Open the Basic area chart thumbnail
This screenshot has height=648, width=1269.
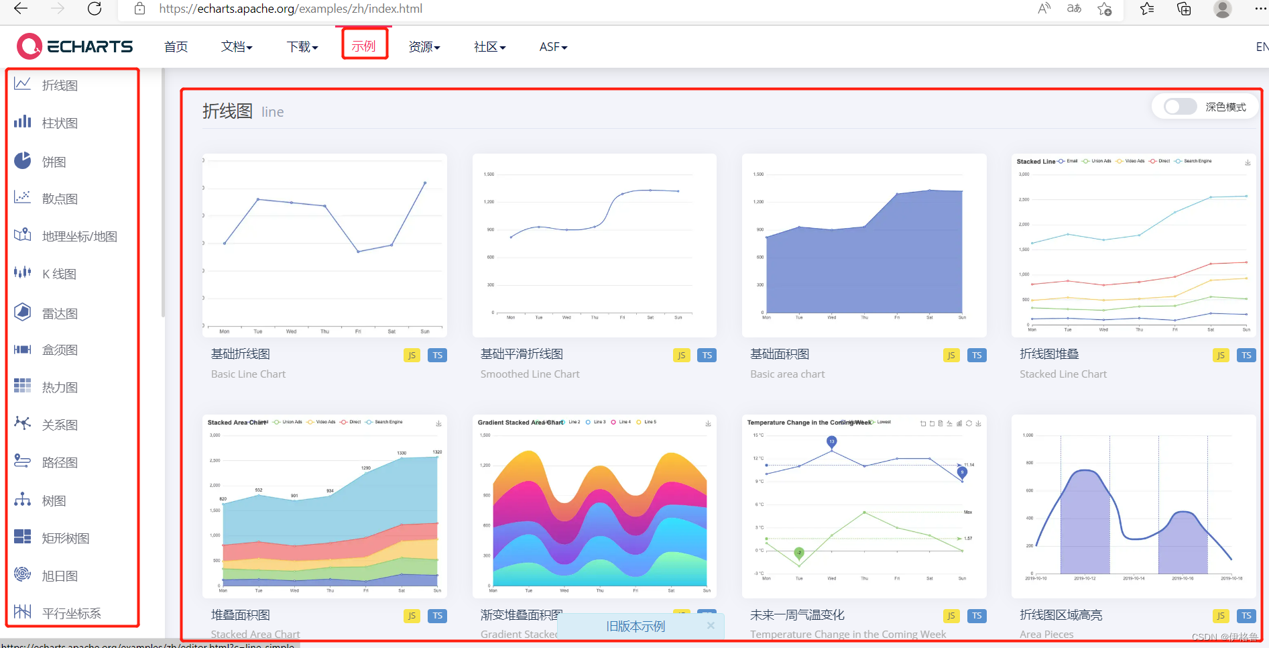(x=864, y=246)
